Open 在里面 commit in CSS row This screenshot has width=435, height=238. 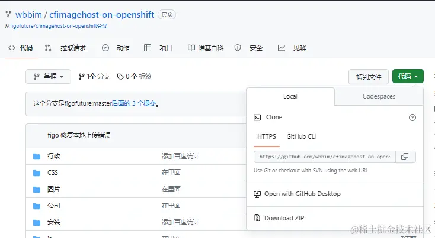(171, 172)
